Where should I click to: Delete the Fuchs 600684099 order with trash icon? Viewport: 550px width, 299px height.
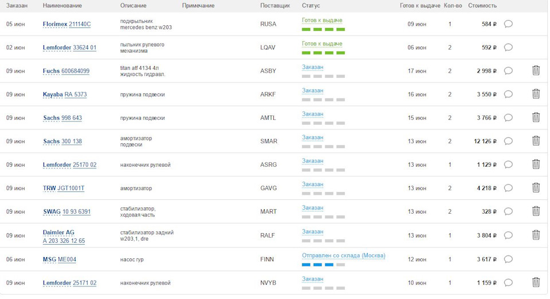tap(536, 70)
